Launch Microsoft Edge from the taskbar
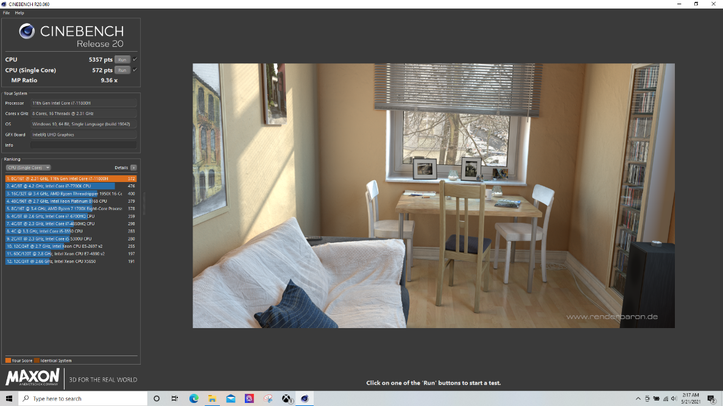 pyautogui.click(x=194, y=399)
